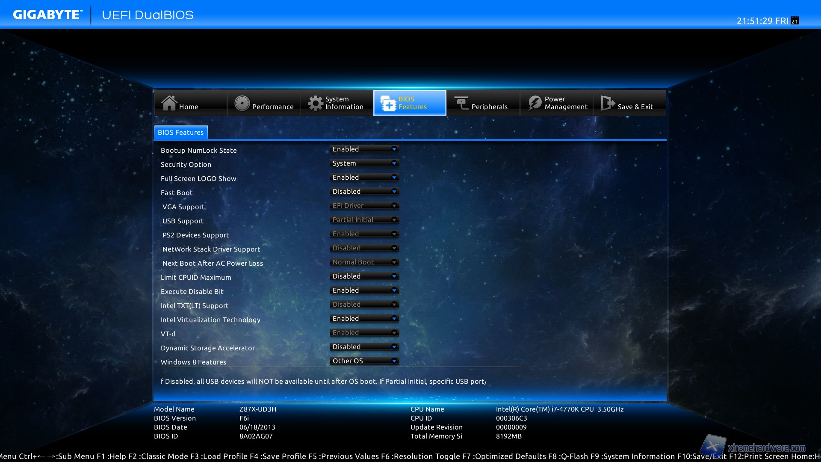Expand the Security Option dropdown
Viewport: 821px width, 462px height.
pos(365,163)
